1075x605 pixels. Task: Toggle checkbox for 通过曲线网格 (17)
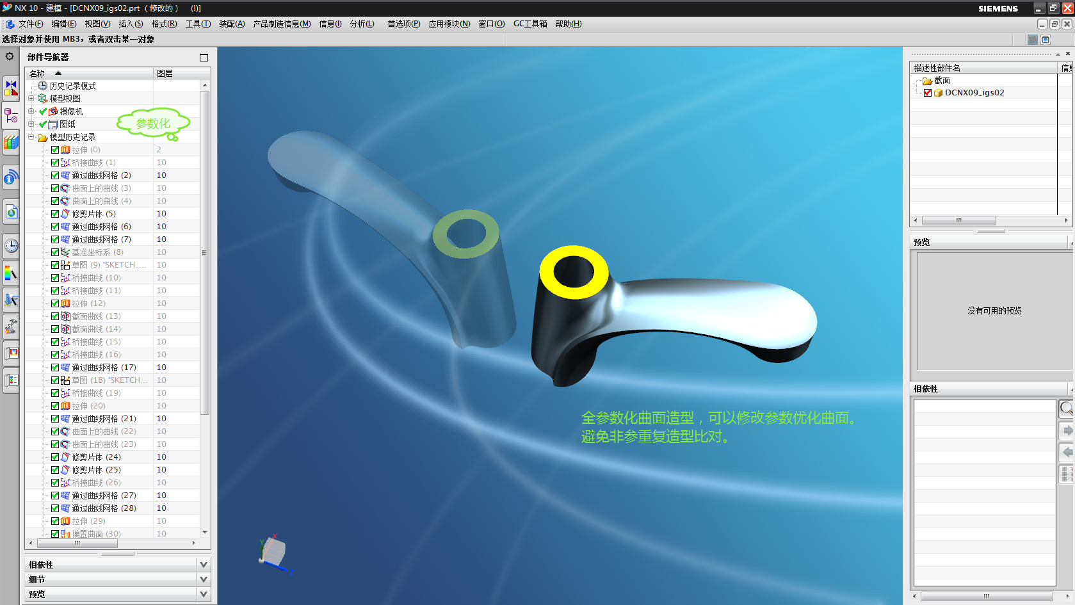[55, 367]
